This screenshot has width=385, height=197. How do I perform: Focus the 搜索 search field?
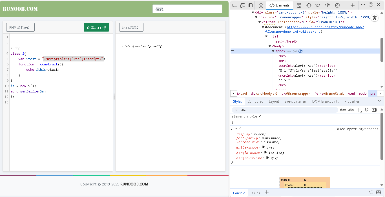(x=187, y=9)
